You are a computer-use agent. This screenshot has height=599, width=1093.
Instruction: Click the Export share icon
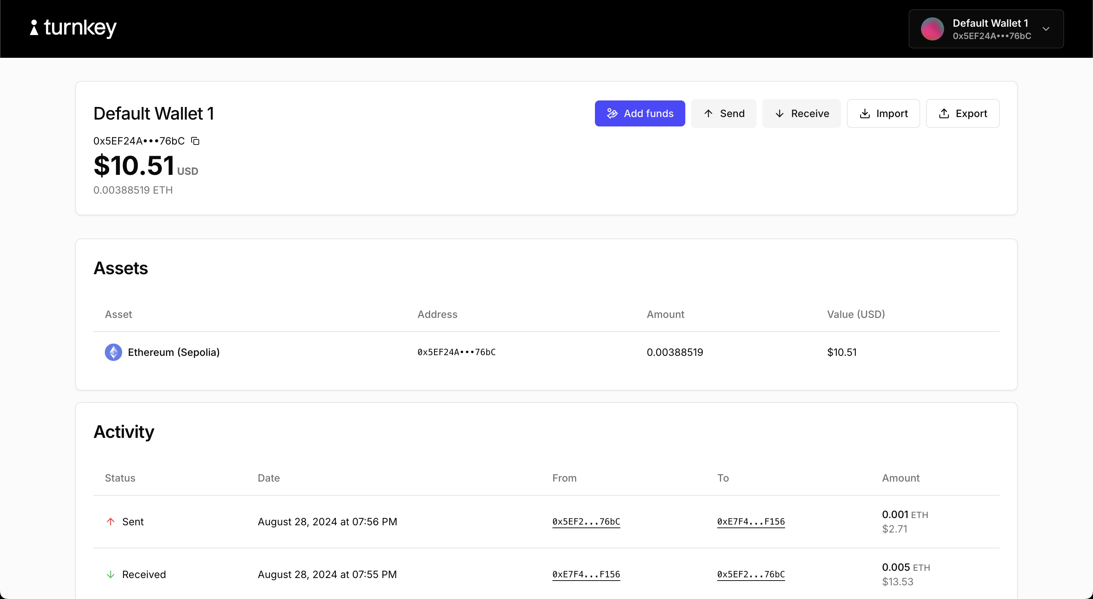944,113
